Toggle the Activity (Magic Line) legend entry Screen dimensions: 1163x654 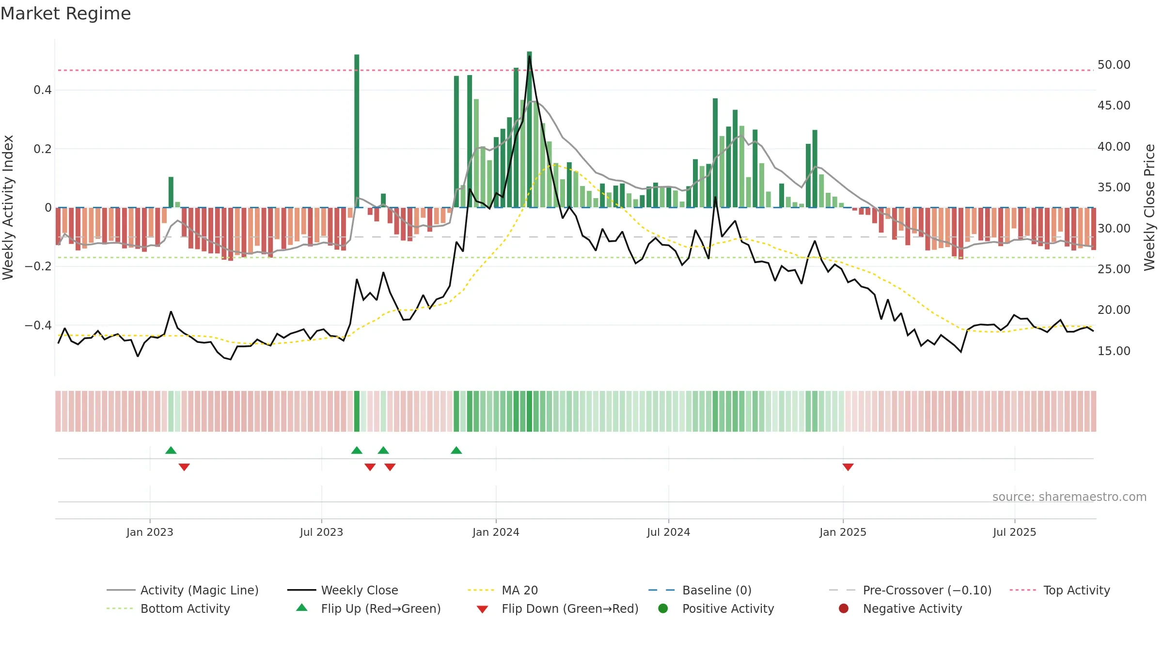pyautogui.click(x=183, y=590)
